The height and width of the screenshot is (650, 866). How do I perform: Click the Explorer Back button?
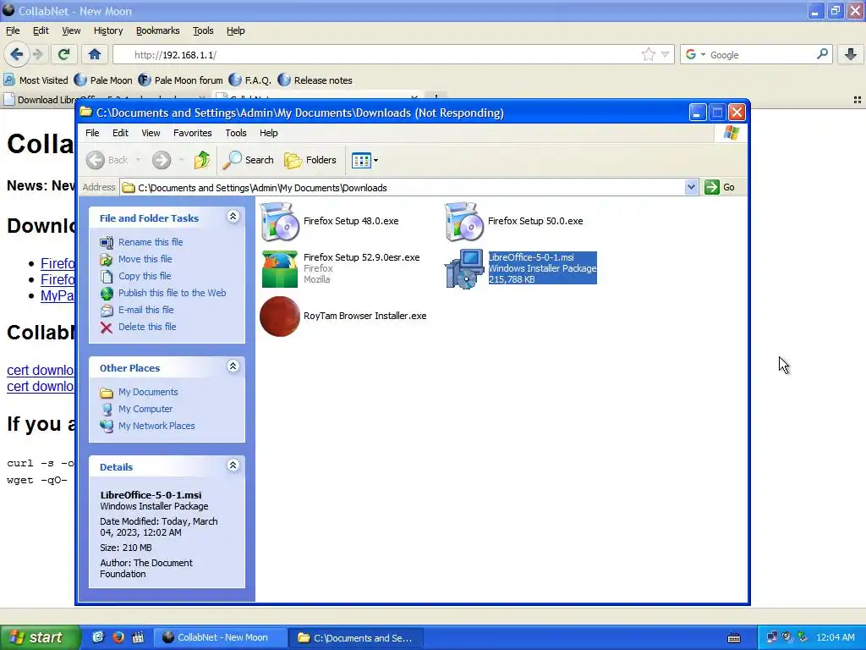107,160
